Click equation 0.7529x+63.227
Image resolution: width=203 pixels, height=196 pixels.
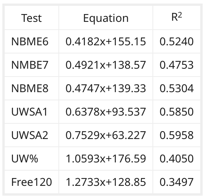coord(106,135)
